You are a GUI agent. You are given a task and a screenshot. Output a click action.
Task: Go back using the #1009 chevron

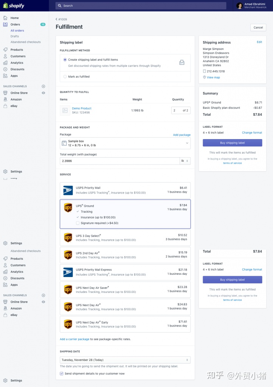pyautogui.click(x=57, y=19)
